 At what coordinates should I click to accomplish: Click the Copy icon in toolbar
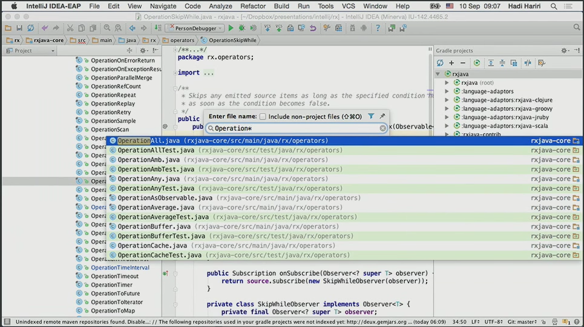(x=82, y=28)
